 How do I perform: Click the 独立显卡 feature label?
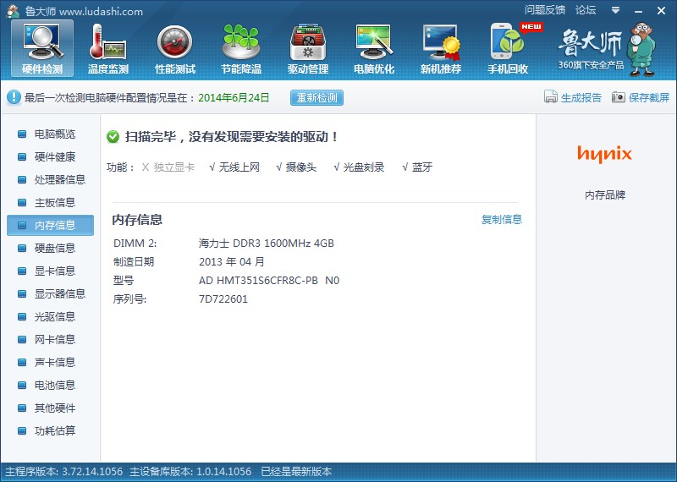coord(174,167)
